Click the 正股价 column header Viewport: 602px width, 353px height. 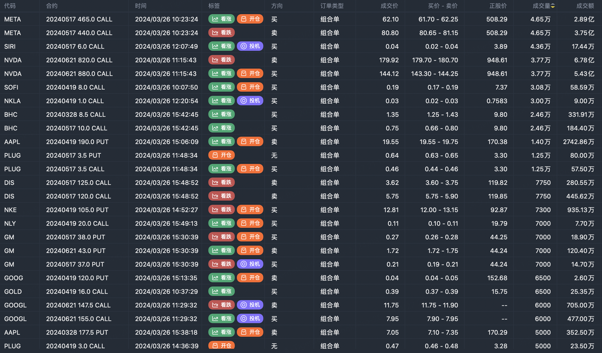[x=498, y=6]
